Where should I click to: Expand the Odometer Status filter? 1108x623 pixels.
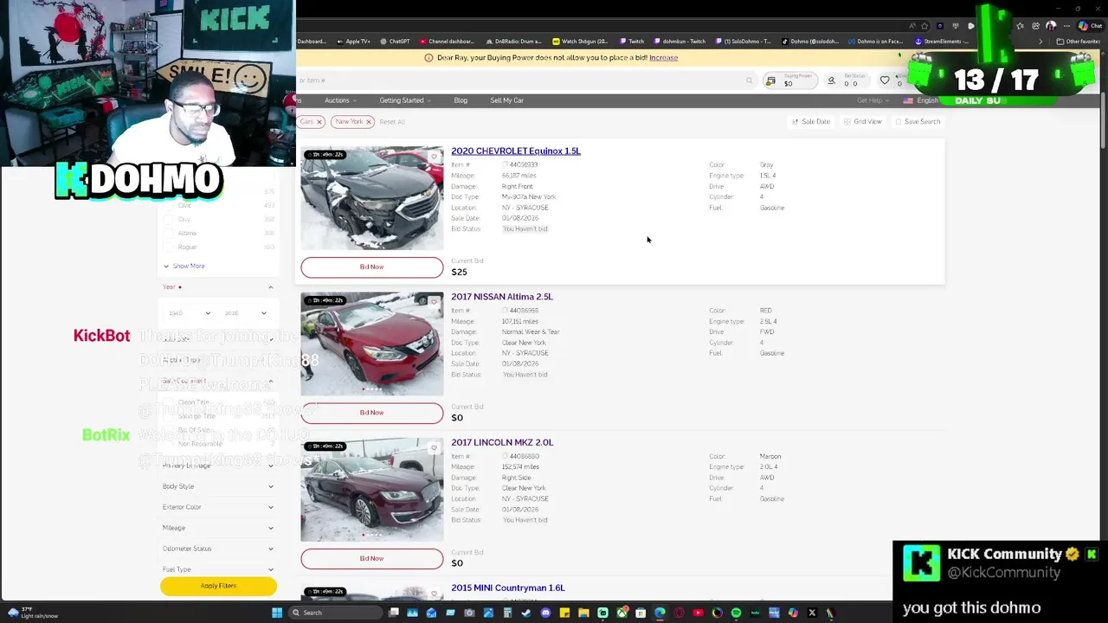(218, 549)
